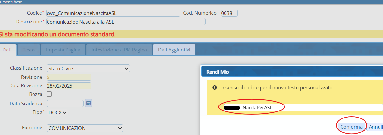This screenshot has width=383, height=135.
Task: Click the Cod. Numerico field
Action: point(229,13)
